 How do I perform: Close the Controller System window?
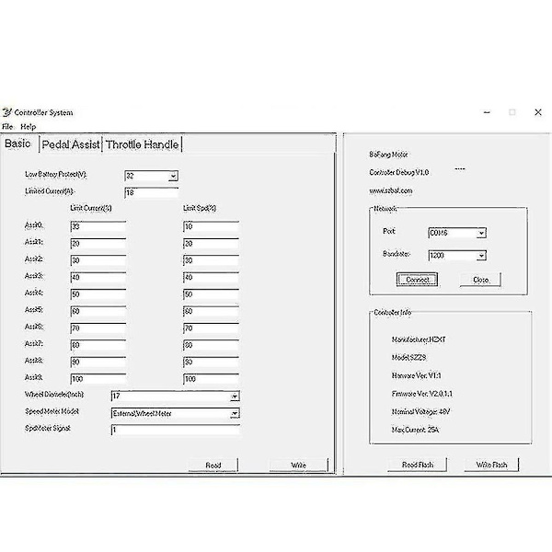(538, 112)
